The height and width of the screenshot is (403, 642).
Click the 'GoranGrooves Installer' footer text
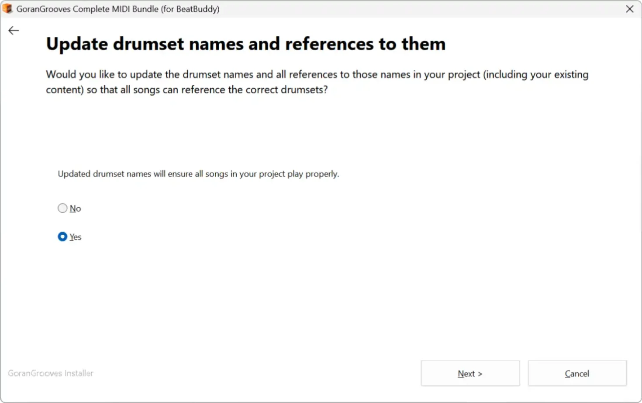coord(51,373)
